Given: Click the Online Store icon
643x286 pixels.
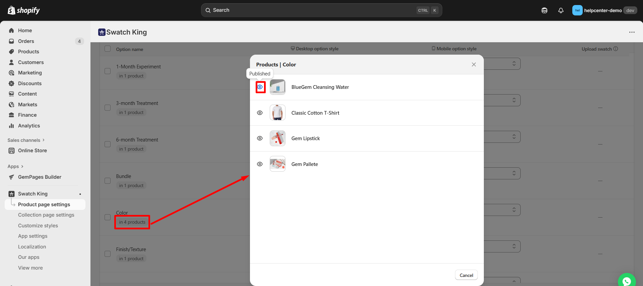Looking at the screenshot, I should 11,151.
